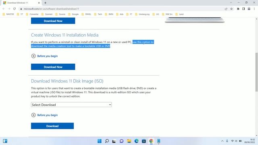Switch to Chrome on the taskbar
This screenshot has height=145, width=258.
[151, 141]
